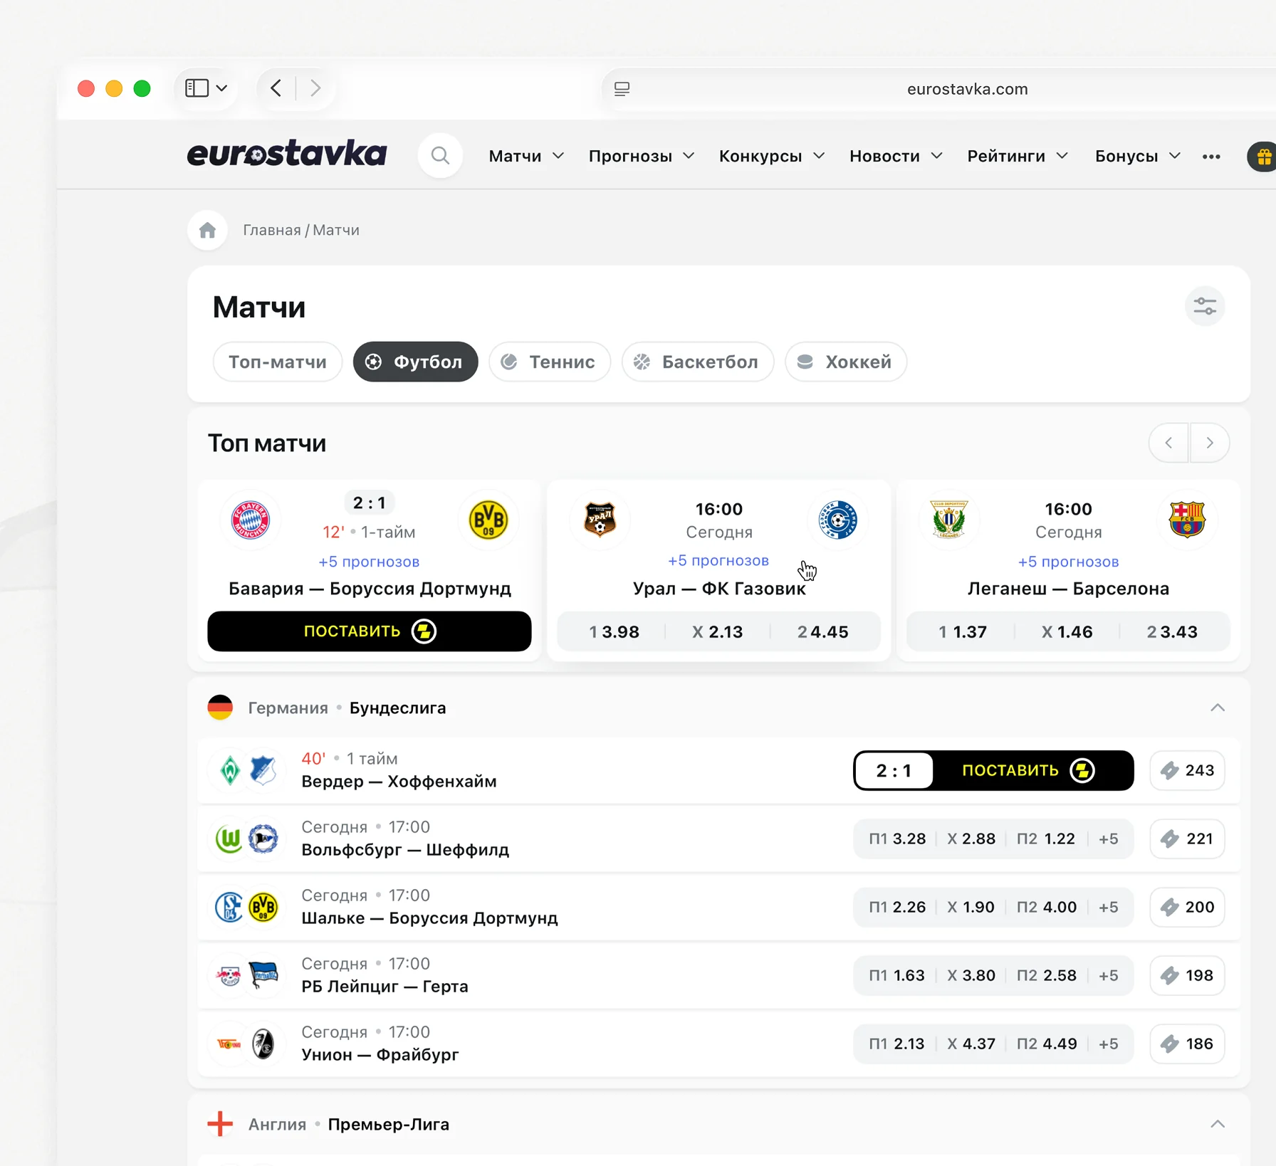Open the match filter settings icon
This screenshot has height=1166, width=1276.
[x=1205, y=307]
